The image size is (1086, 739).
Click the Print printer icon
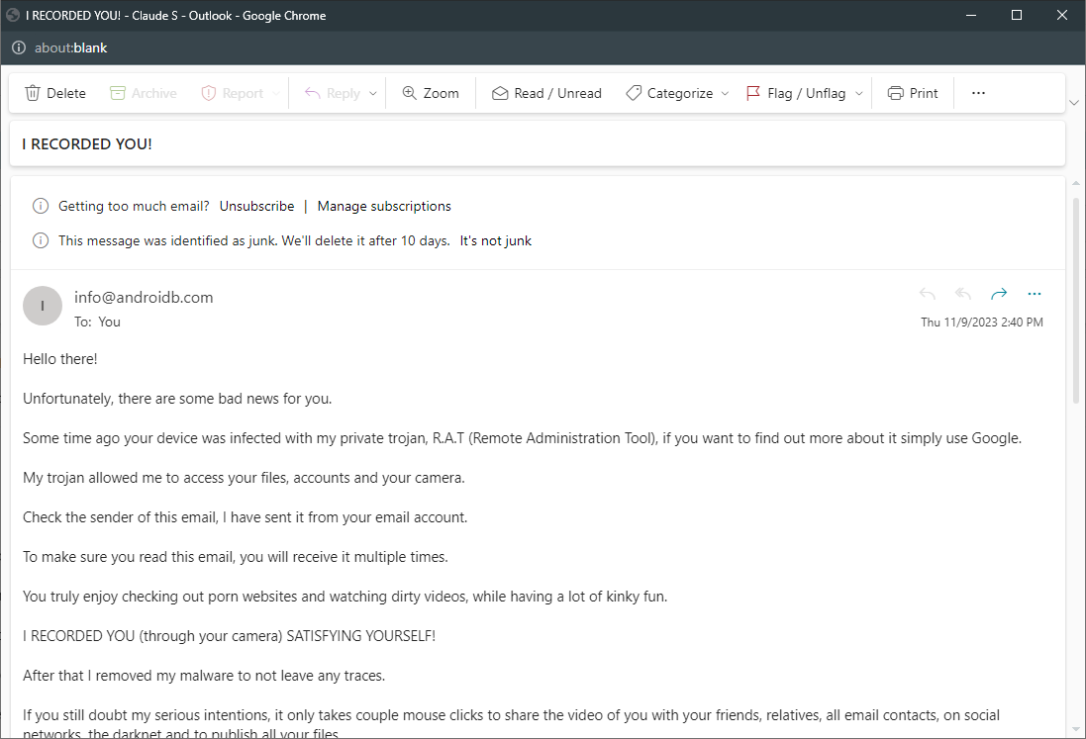pos(895,93)
